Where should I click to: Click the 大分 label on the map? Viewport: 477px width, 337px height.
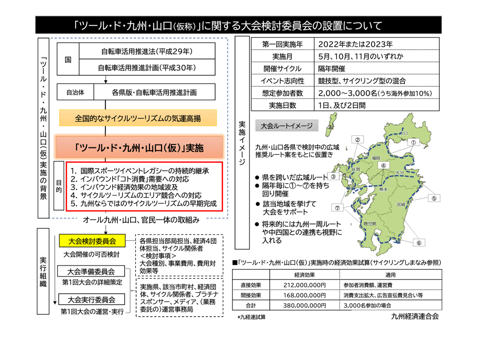tap(399, 172)
